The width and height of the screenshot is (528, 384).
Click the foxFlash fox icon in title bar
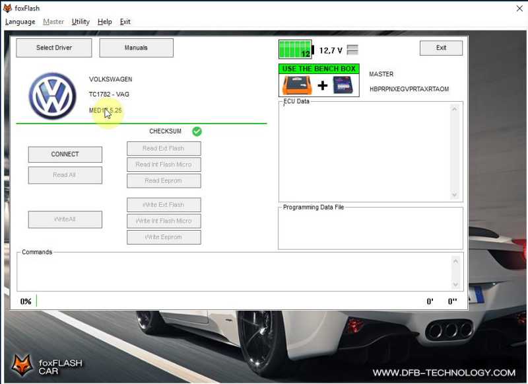pyautogui.click(x=7, y=8)
